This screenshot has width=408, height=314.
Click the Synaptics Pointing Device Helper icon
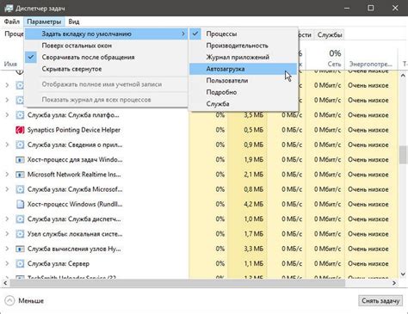pyautogui.click(x=20, y=130)
